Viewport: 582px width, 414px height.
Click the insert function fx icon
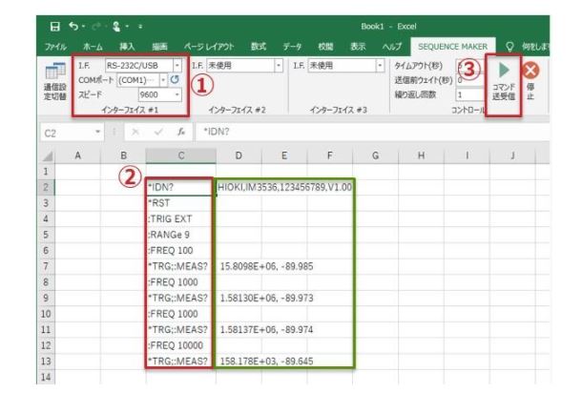point(181,132)
